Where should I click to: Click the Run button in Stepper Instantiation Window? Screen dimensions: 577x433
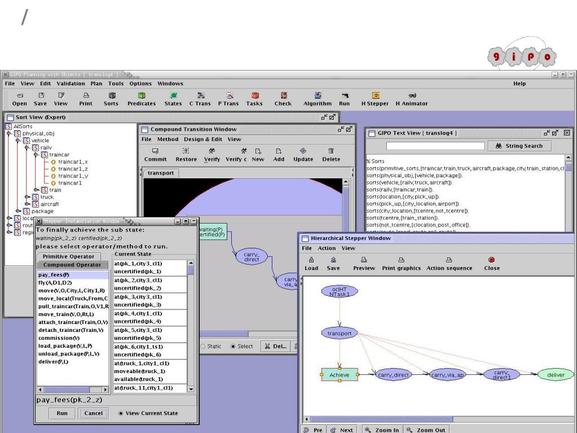click(62, 413)
